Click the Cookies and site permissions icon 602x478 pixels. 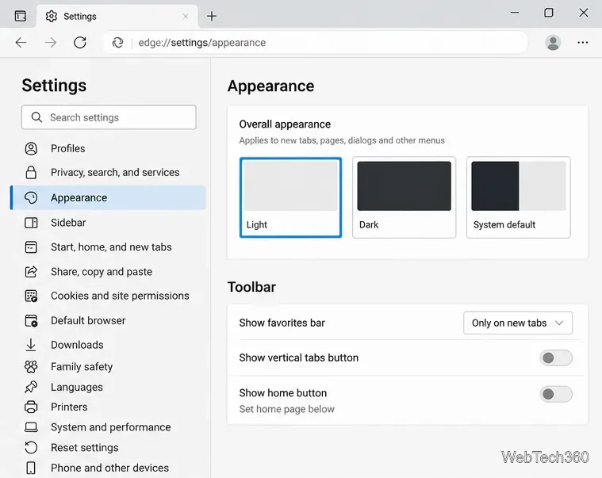coord(31,296)
